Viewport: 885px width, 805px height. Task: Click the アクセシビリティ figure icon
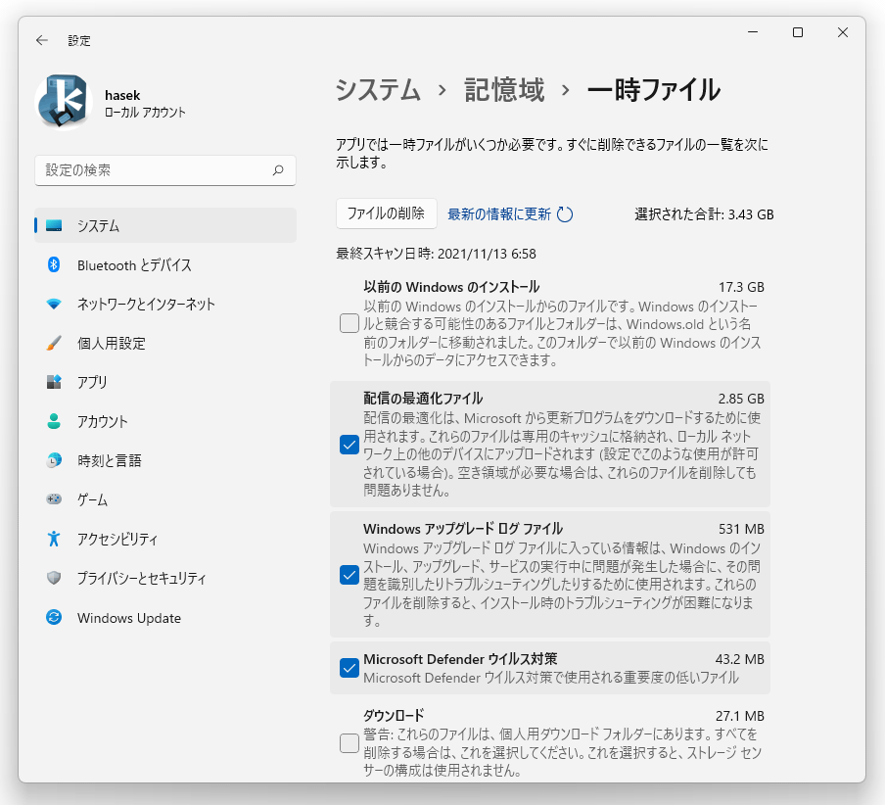pyautogui.click(x=54, y=539)
